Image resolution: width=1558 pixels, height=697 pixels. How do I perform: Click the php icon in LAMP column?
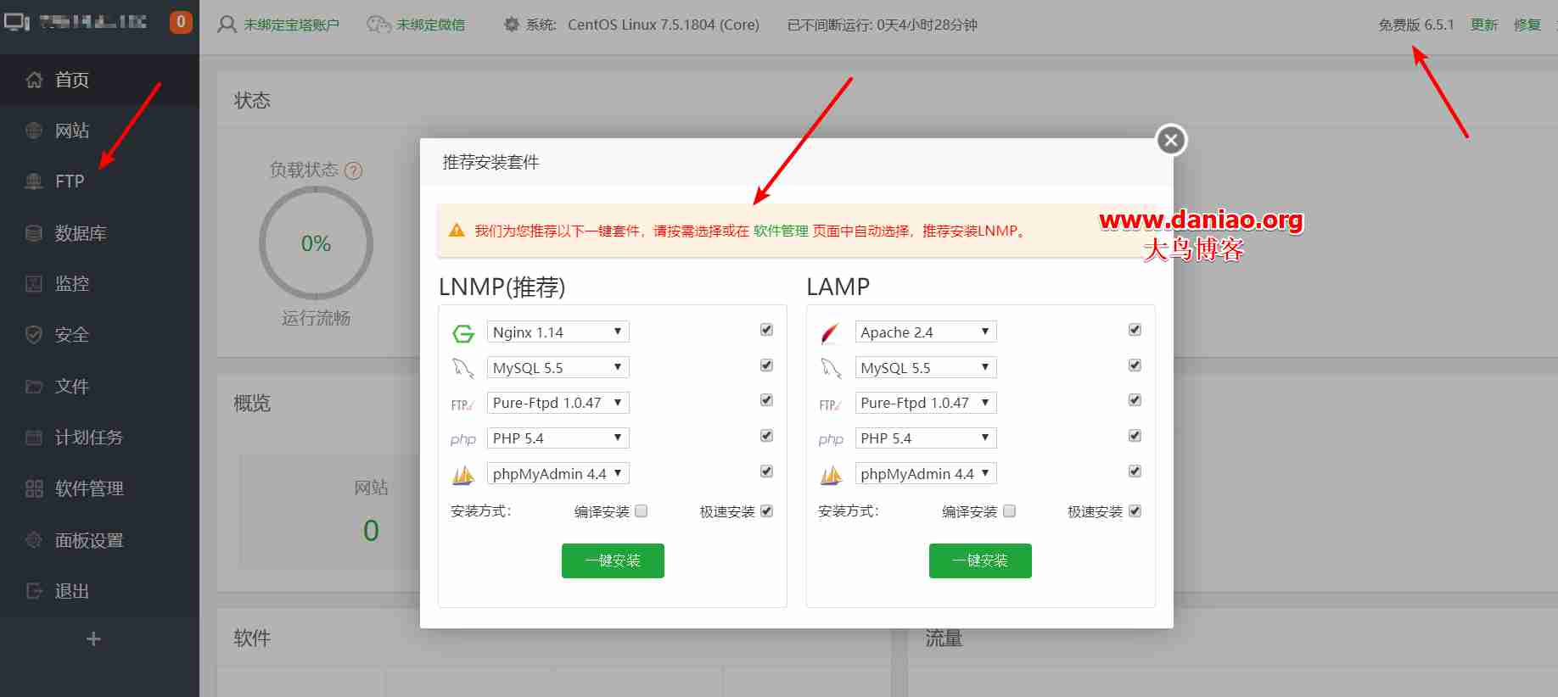(831, 439)
